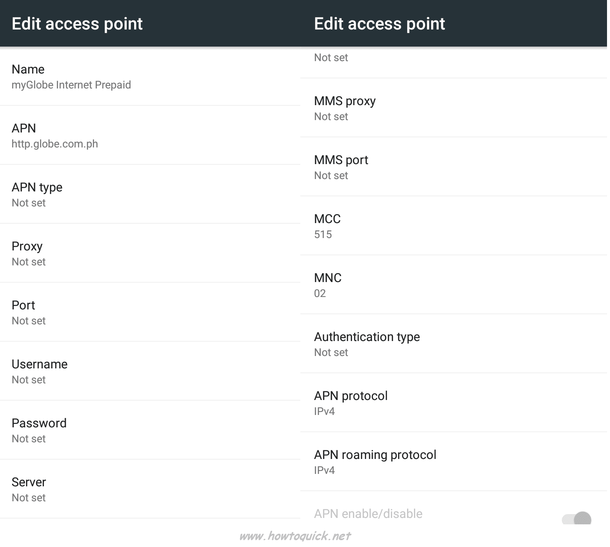
Task: Toggle the APN enable/disable switch
Action: pos(576,518)
